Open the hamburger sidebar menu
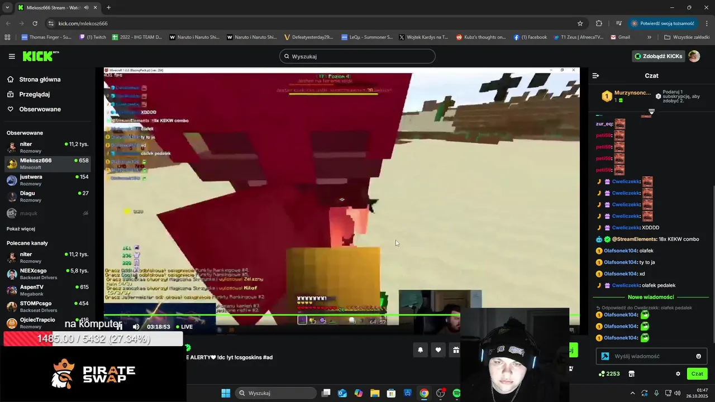Viewport: 715px width, 402px height. coord(12,56)
